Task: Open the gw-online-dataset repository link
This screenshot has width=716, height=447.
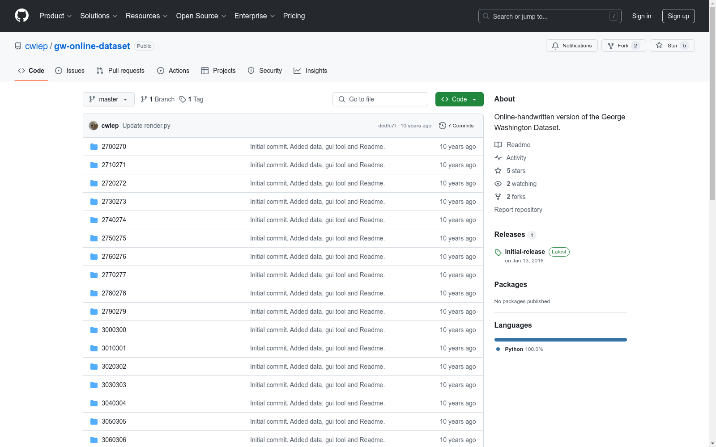Action: pos(92,46)
